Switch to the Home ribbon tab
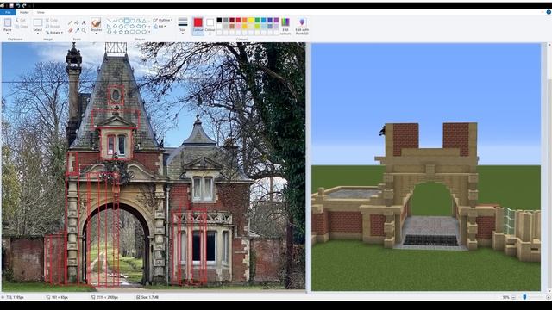552x310 pixels. click(24, 12)
